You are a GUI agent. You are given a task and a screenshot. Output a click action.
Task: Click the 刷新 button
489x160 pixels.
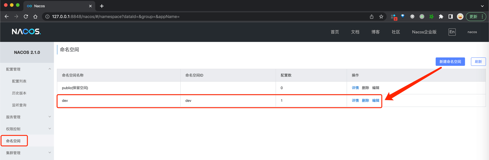[x=478, y=62]
